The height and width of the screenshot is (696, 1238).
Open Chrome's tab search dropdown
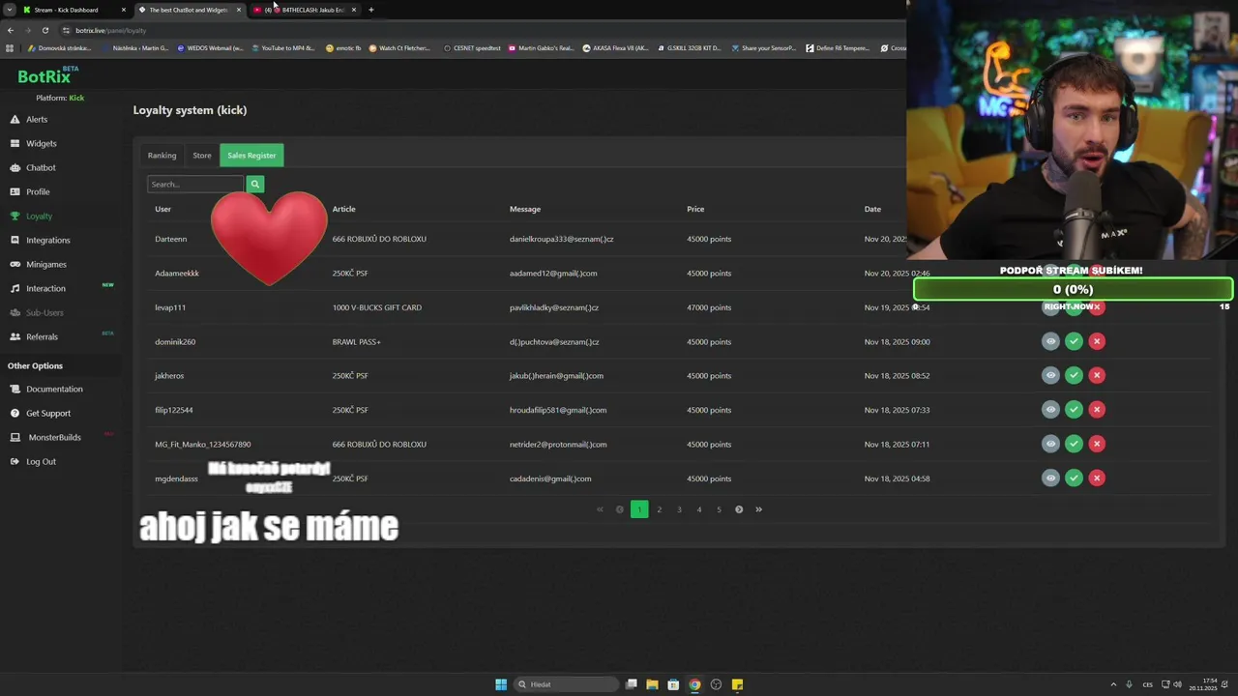tap(9, 10)
